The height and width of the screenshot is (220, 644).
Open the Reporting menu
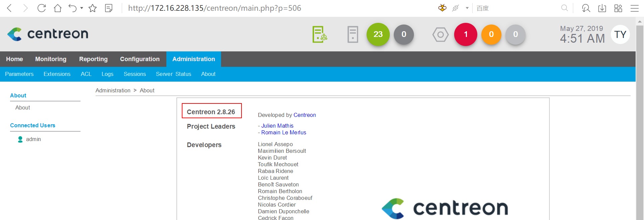93,59
